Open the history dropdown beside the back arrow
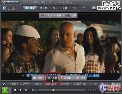122x94 pixels. click(x=8, y=9)
